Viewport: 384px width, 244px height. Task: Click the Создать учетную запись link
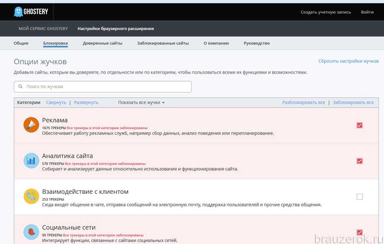click(326, 12)
